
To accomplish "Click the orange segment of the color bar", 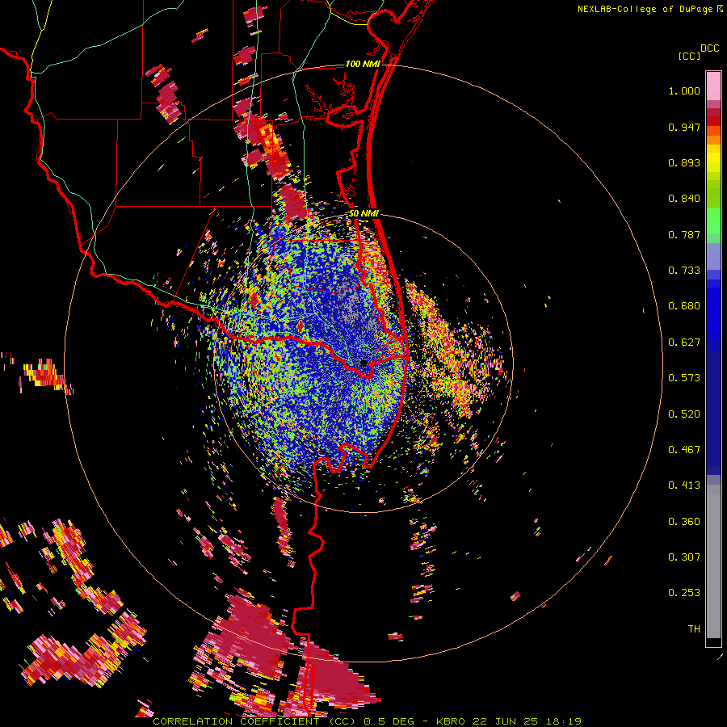I will point(713,139).
